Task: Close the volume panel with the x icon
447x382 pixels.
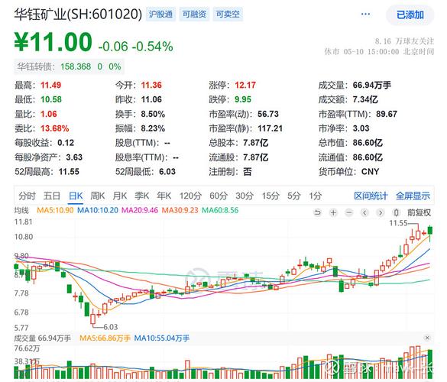Action: [x=427, y=338]
